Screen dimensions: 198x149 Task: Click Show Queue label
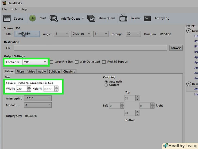point(107,18)
